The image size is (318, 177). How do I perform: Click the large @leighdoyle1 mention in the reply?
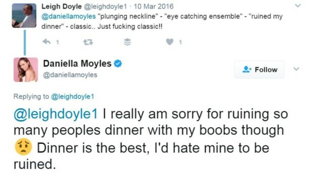pyautogui.click(x=56, y=114)
